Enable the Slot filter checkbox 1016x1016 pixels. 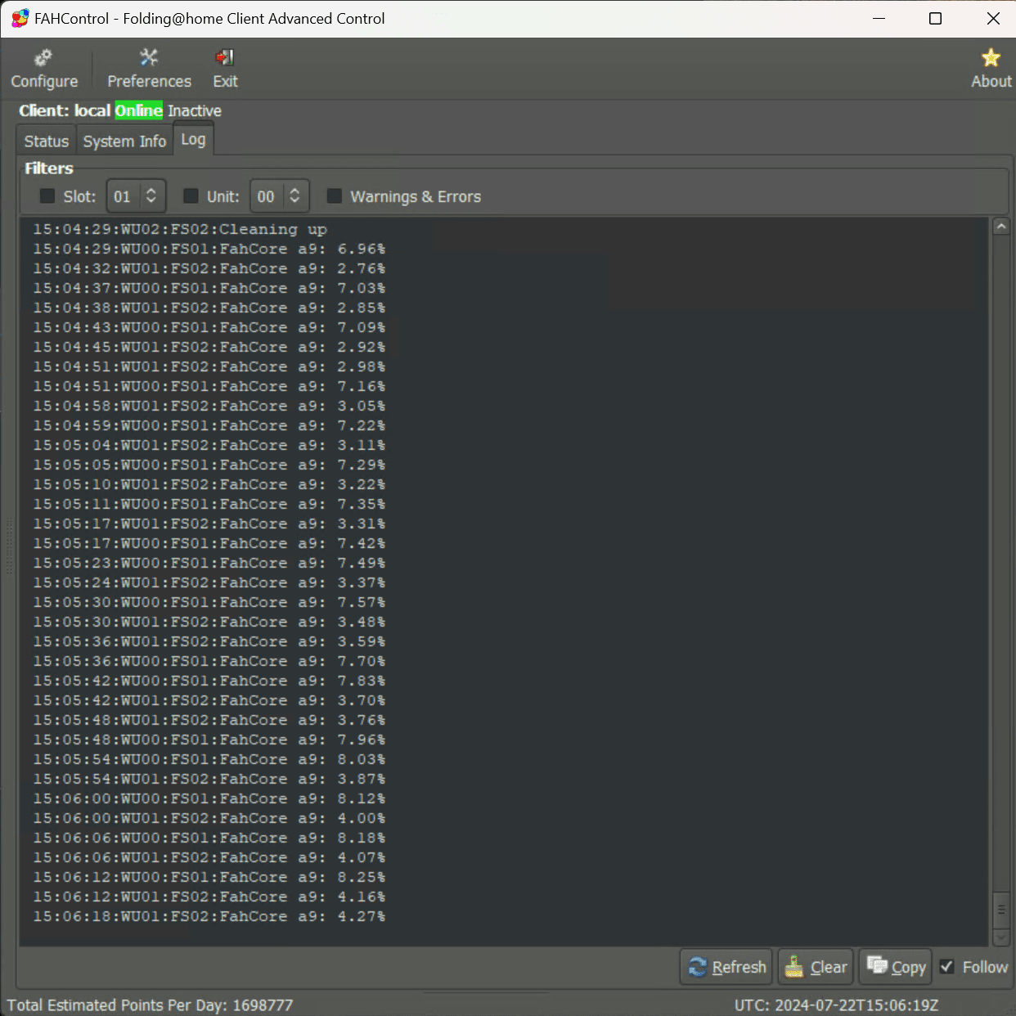click(x=47, y=196)
